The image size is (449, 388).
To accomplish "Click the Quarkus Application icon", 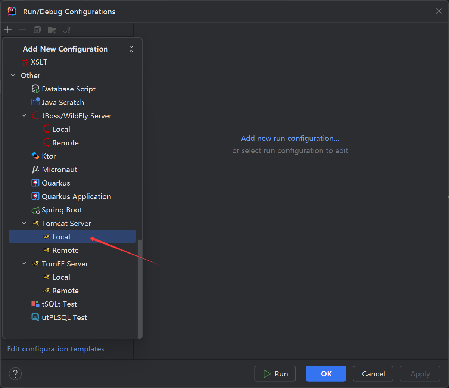I will 35,196.
